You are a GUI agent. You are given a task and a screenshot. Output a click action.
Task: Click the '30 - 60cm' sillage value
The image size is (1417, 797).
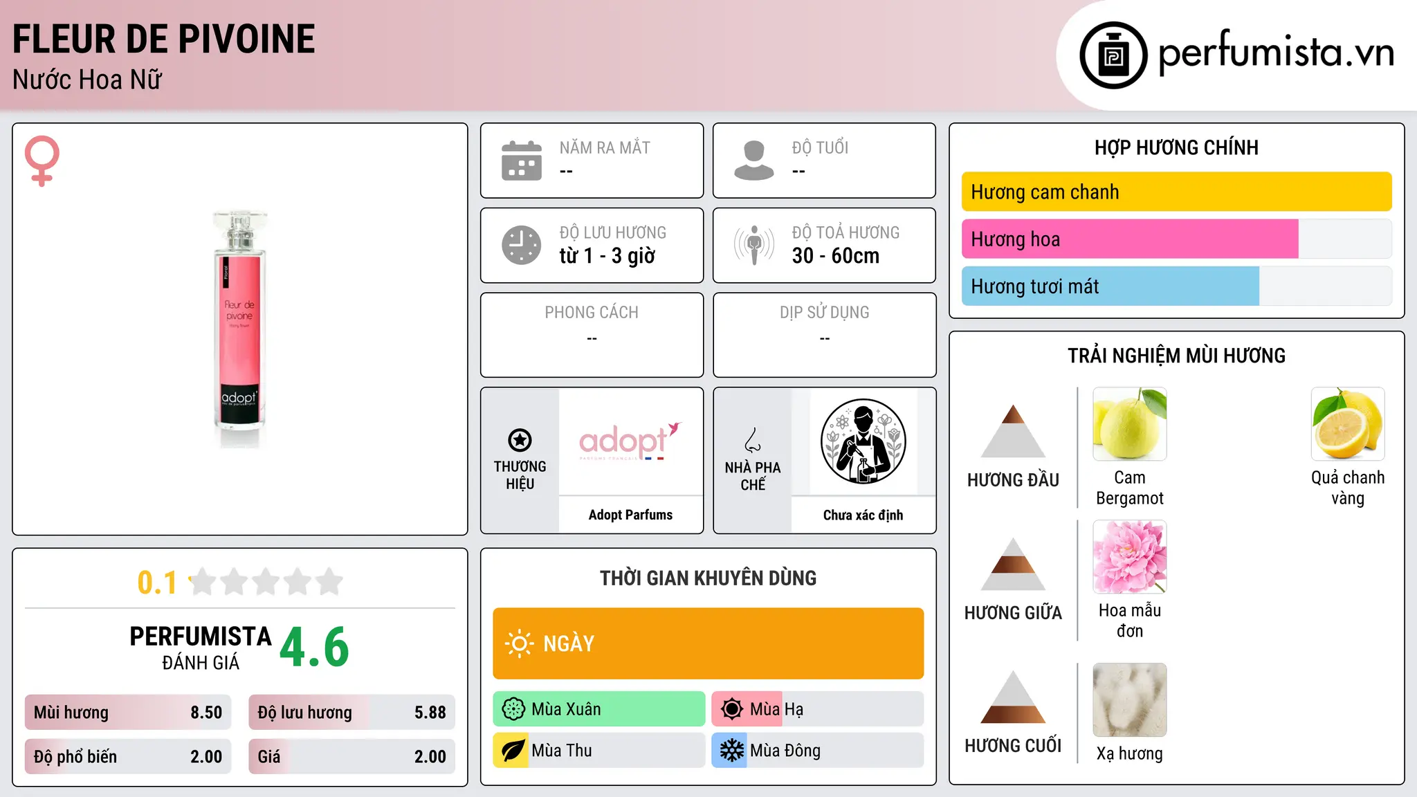pos(836,256)
